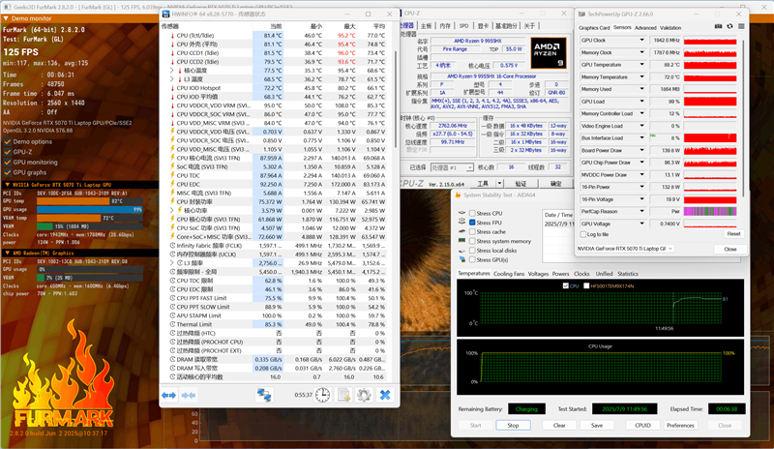774x449 pixels.
Task: Open HWiNFO sensor settings gear icon
Action: pyautogui.click(x=364, y=395)
